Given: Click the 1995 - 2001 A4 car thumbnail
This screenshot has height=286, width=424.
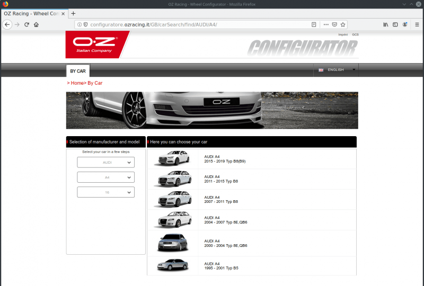Looking at the screenshot, I should point(173,265).
